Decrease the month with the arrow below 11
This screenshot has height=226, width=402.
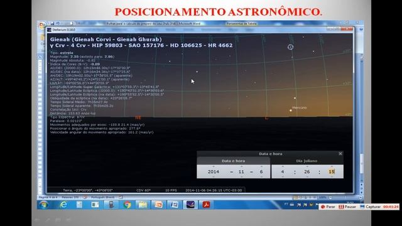click(241, 176)
